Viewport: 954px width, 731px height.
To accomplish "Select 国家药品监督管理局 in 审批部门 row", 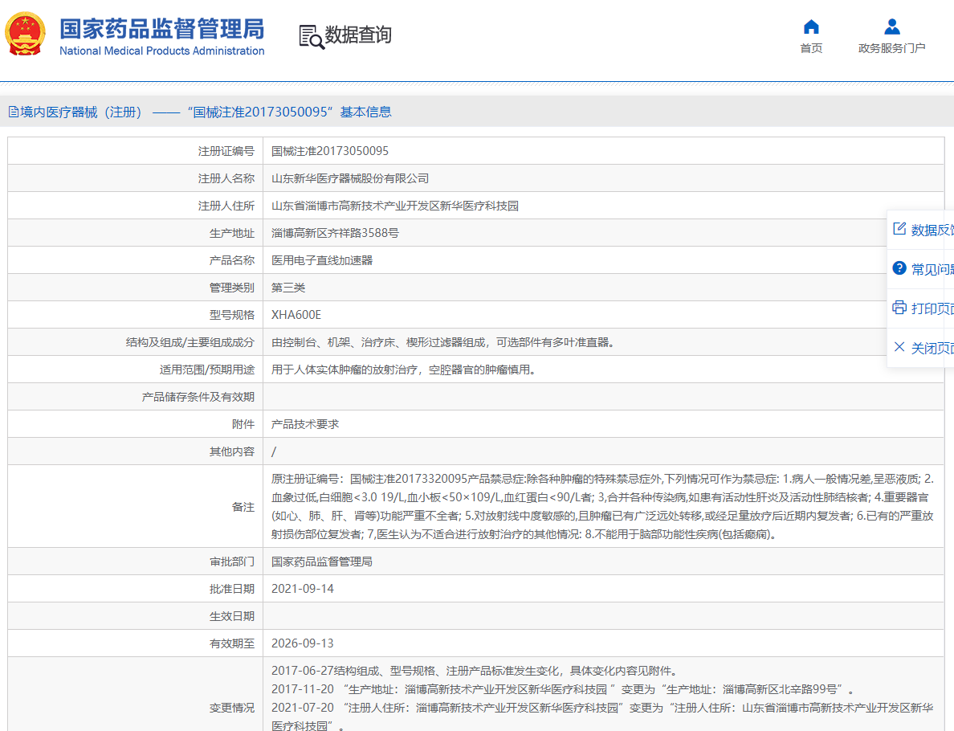I will [x=322, y=562].
